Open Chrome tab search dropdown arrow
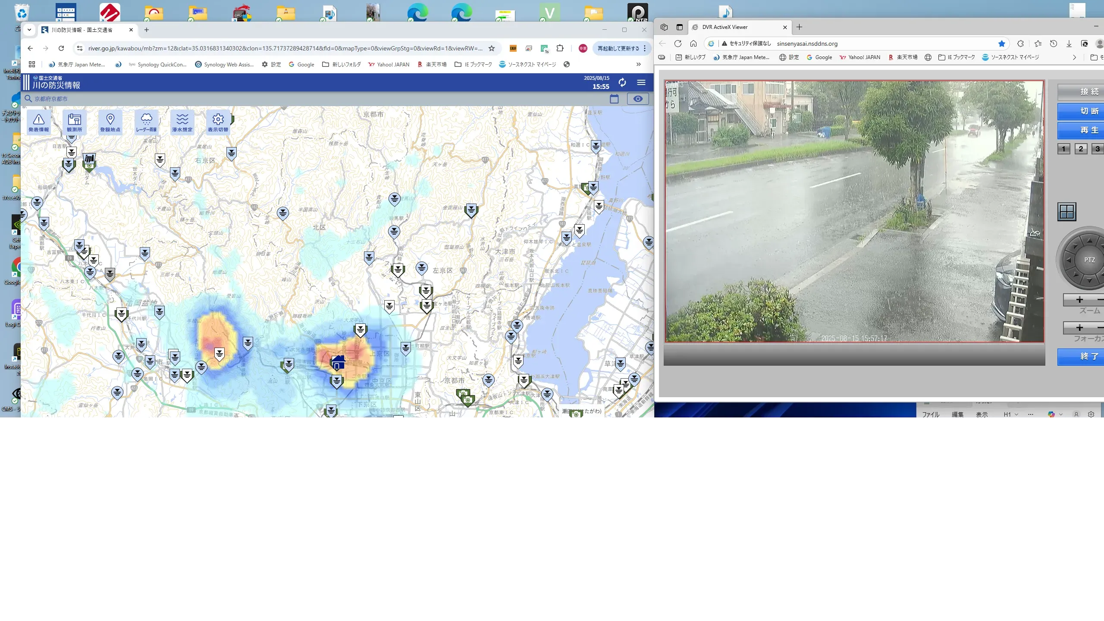1104x621 pixels. coord(29,30)
